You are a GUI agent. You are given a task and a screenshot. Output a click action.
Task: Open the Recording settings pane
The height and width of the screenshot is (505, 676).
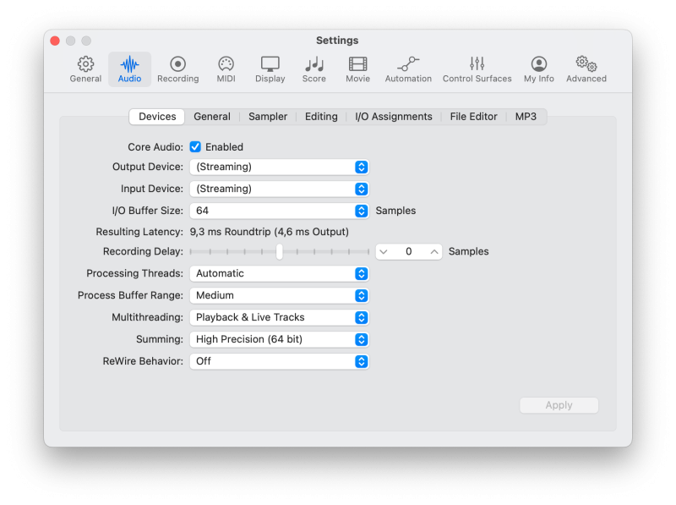coord(177,69)
